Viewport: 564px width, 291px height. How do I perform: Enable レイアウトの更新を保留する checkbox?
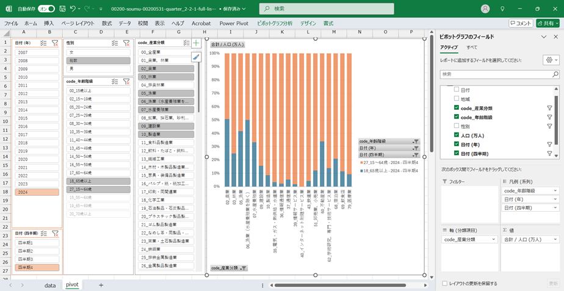pyautogui.click(x=444, y=283)
